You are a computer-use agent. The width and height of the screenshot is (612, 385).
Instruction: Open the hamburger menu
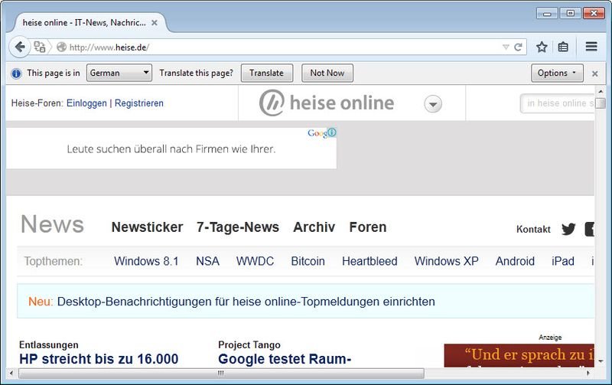tap(591, 47)
